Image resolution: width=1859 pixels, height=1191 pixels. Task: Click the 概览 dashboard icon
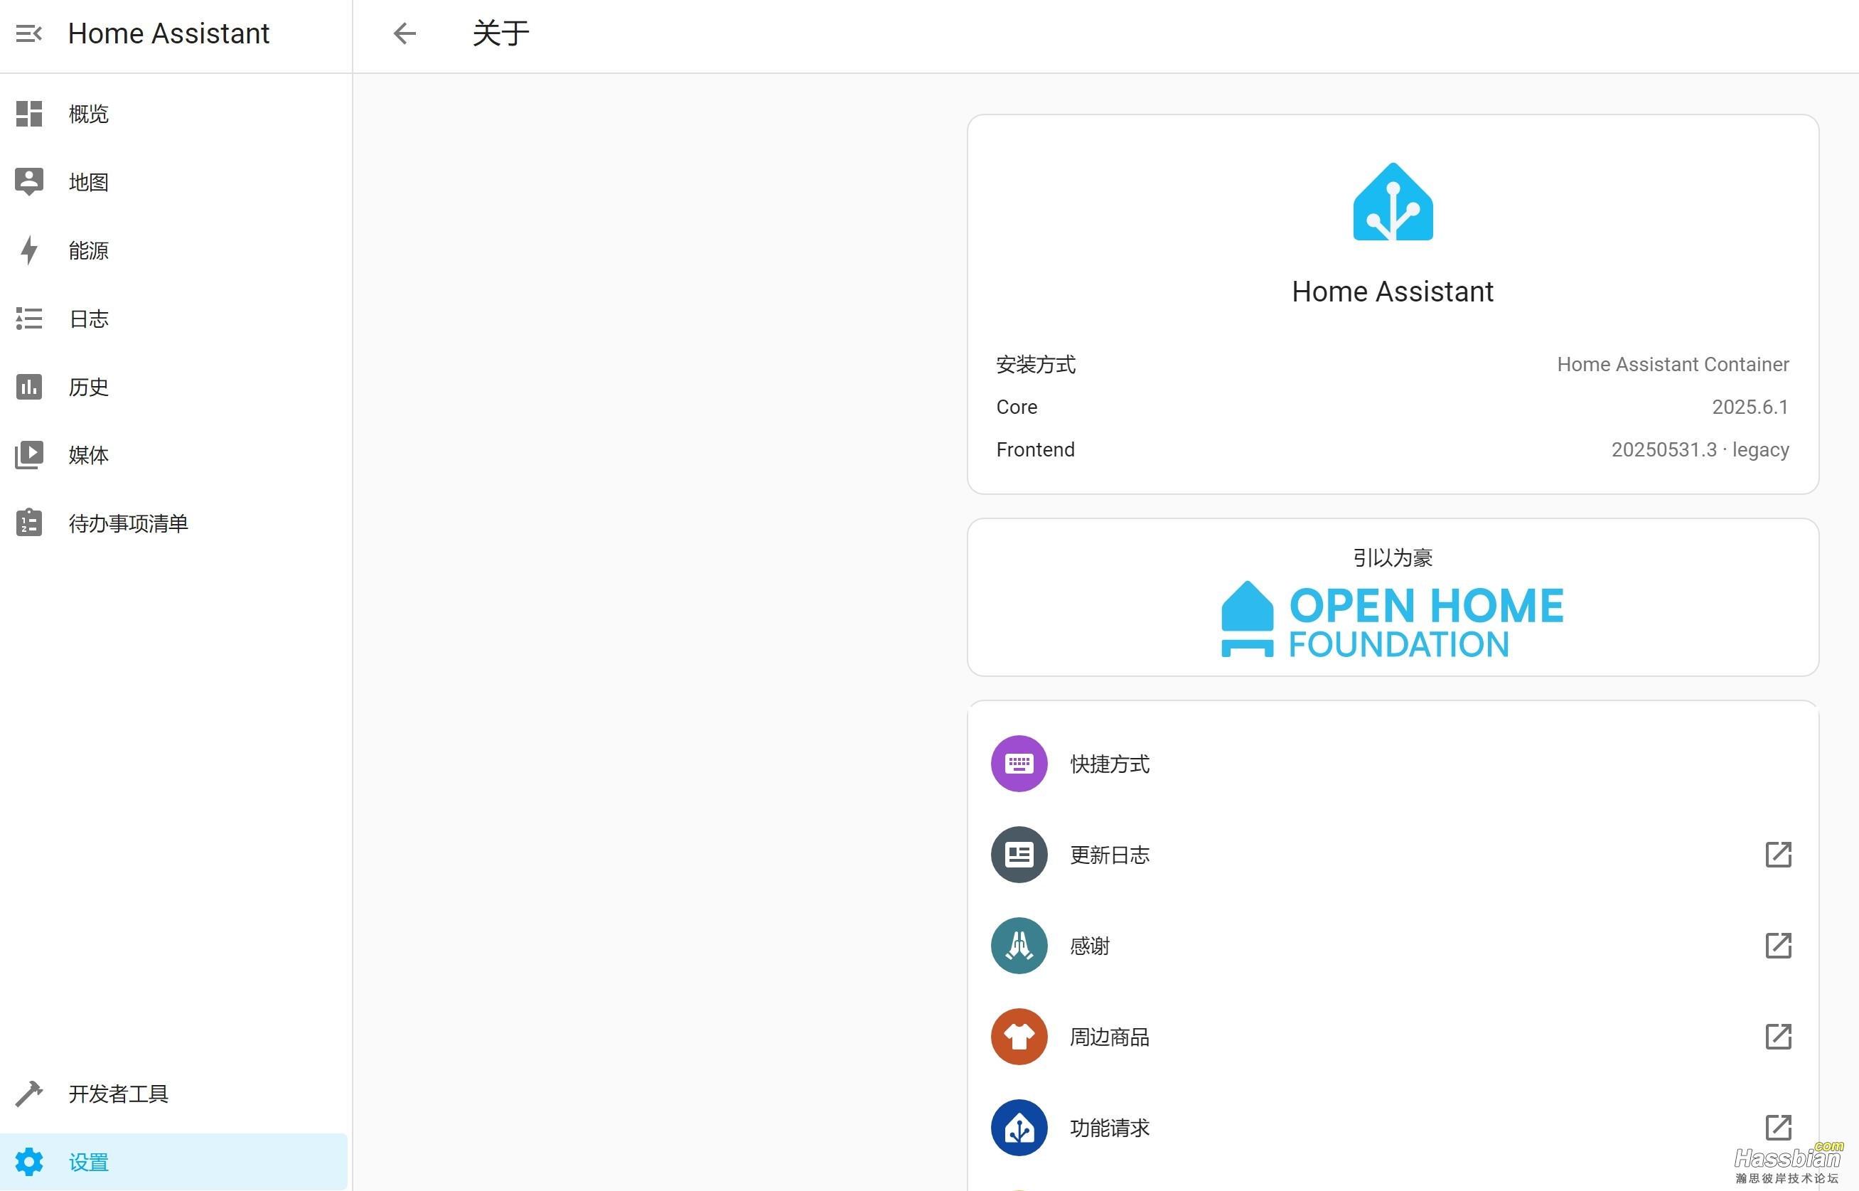point(29,114)
